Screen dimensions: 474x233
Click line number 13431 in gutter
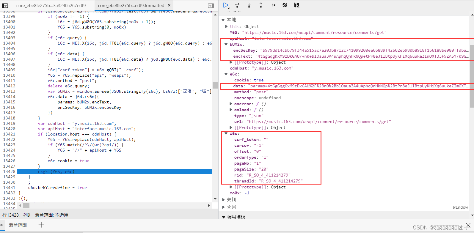coord(9,188)
